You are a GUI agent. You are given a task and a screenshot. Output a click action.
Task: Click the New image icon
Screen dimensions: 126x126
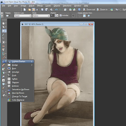click(25, 9)
